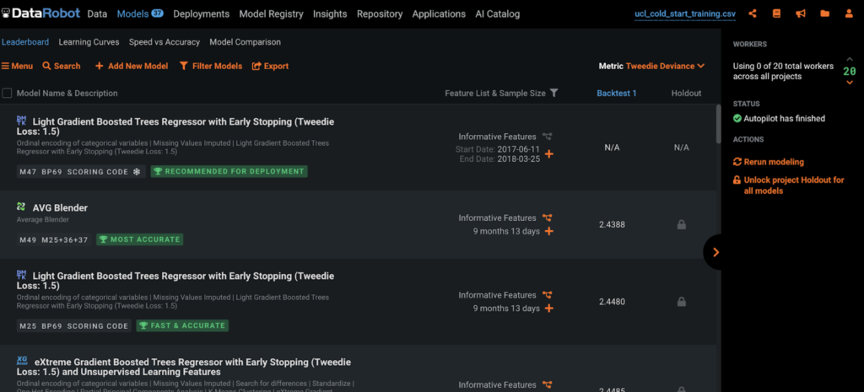The width and height of the screenshot is (864, 392).
Task: Open the Repository tab
Action: [380, 13]
